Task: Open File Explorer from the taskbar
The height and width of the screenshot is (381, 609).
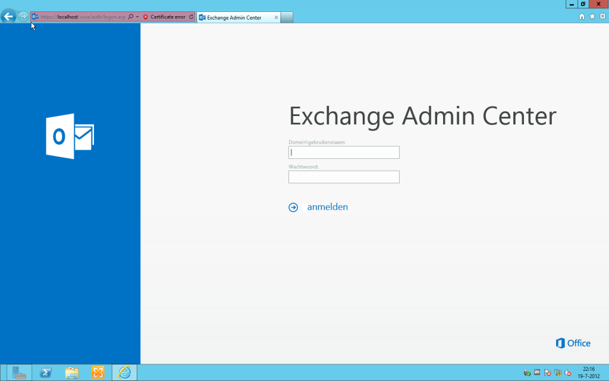Action: click(72, 373)
